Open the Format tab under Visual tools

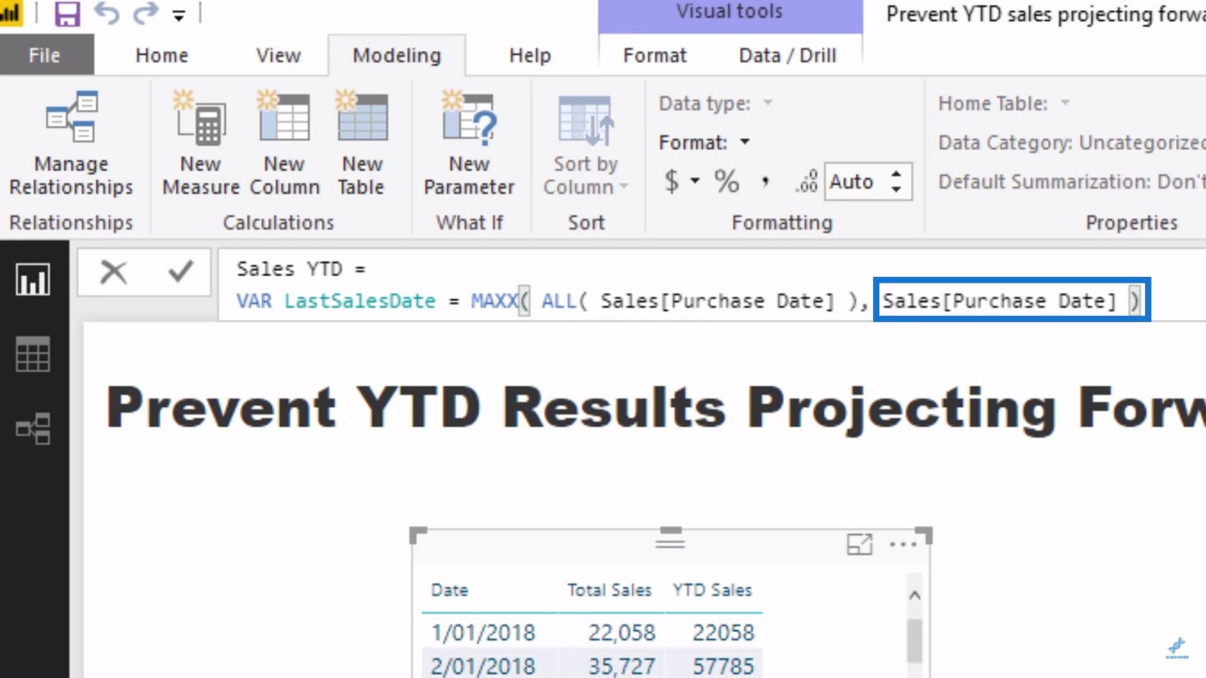[655, 55]
